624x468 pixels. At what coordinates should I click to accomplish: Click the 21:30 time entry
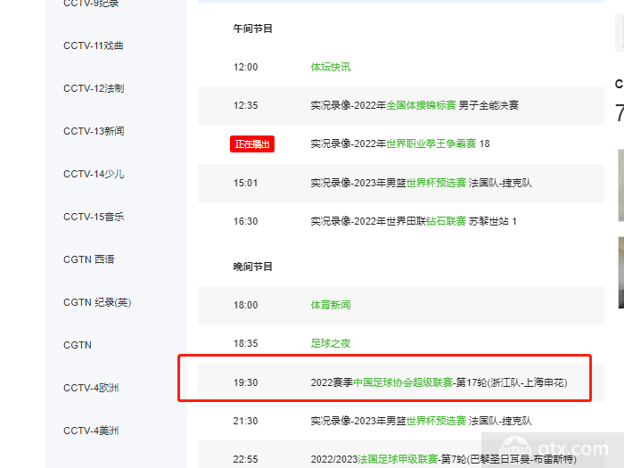(245, 421)
